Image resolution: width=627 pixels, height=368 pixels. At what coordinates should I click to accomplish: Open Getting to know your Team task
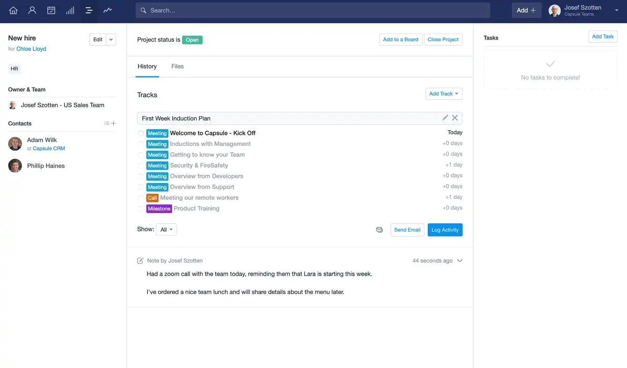pos(207,155)
